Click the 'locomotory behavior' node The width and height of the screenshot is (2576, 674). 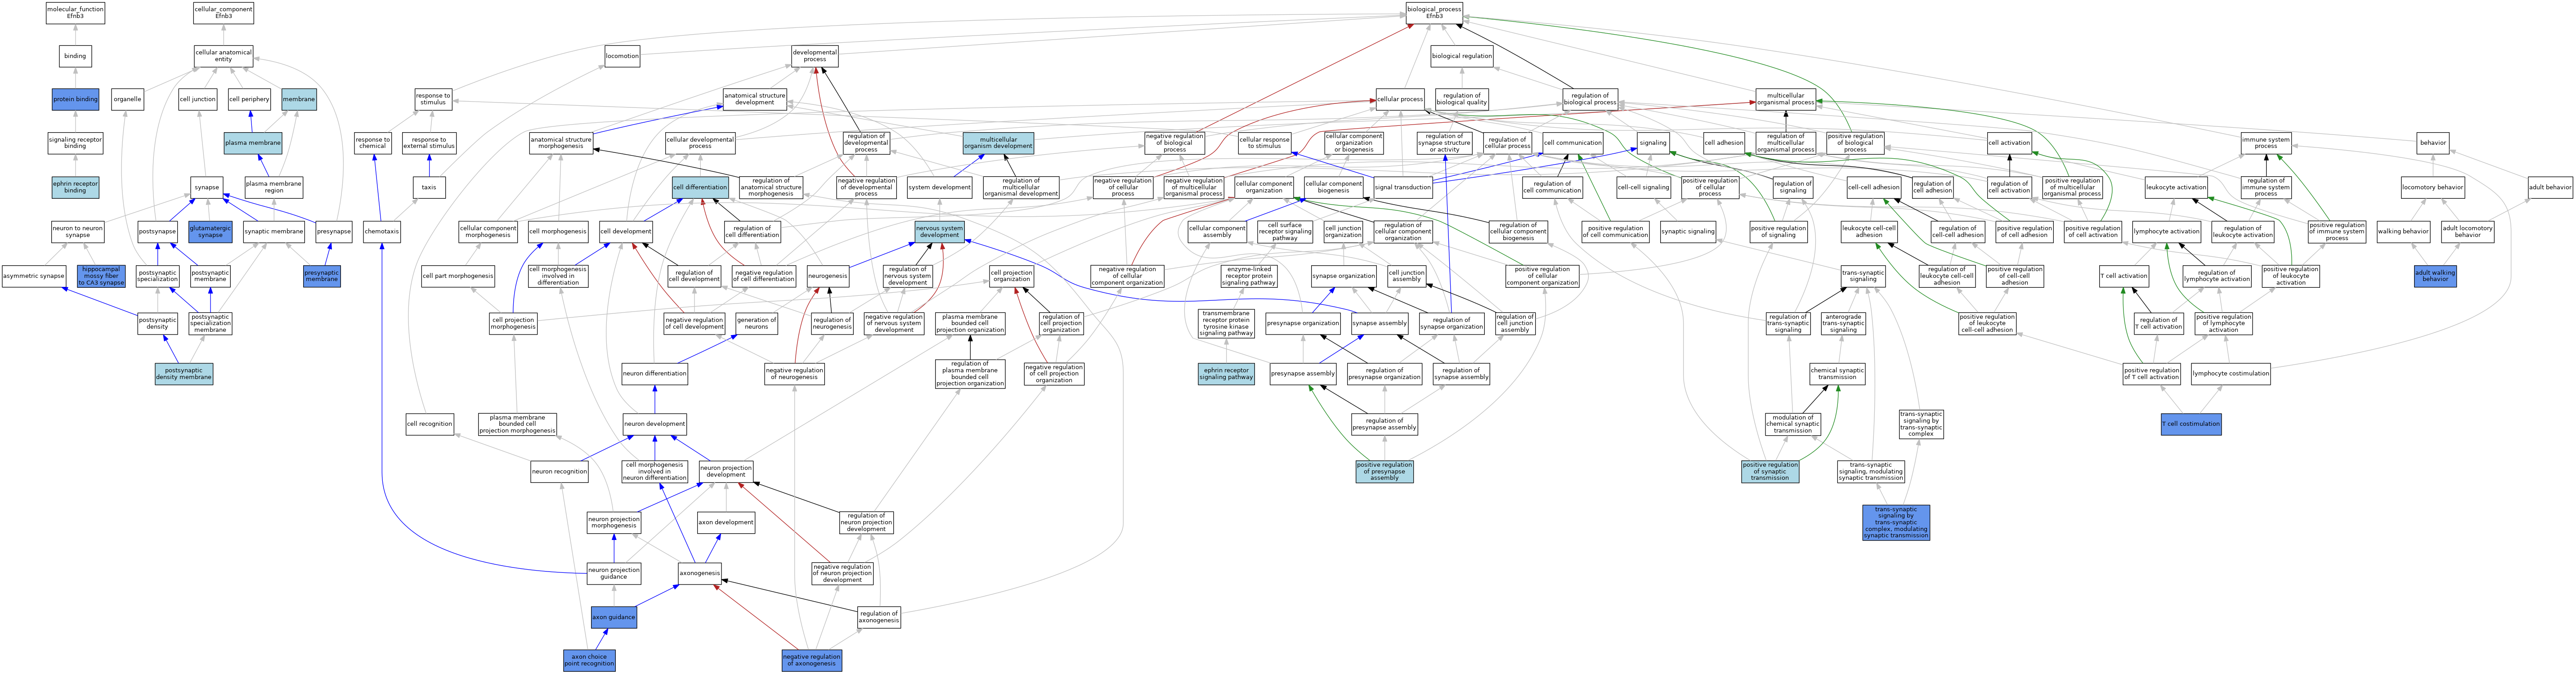coord(2433,187)
